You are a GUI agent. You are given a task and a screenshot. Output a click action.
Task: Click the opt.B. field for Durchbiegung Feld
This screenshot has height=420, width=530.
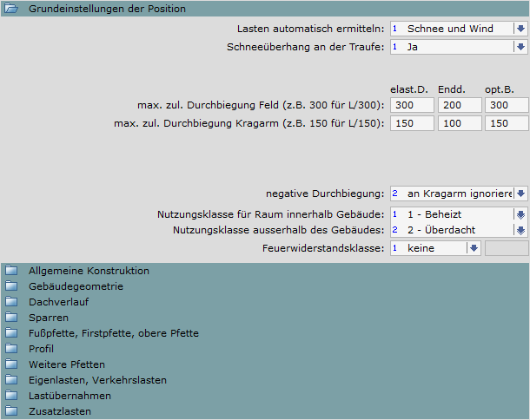pos(507,105)
